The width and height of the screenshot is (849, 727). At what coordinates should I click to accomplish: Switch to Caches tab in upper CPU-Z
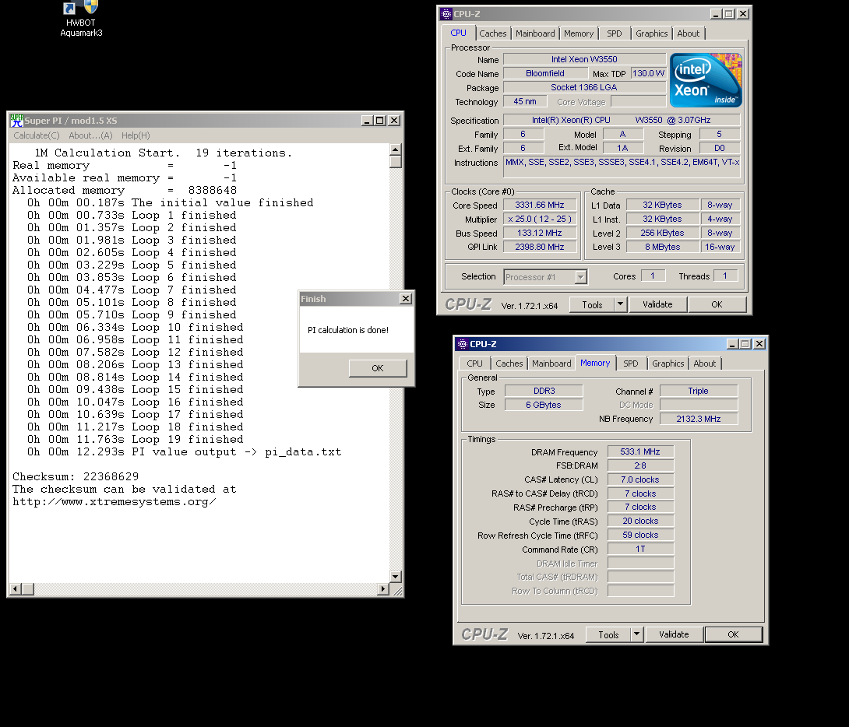click(x=493, y=33)
